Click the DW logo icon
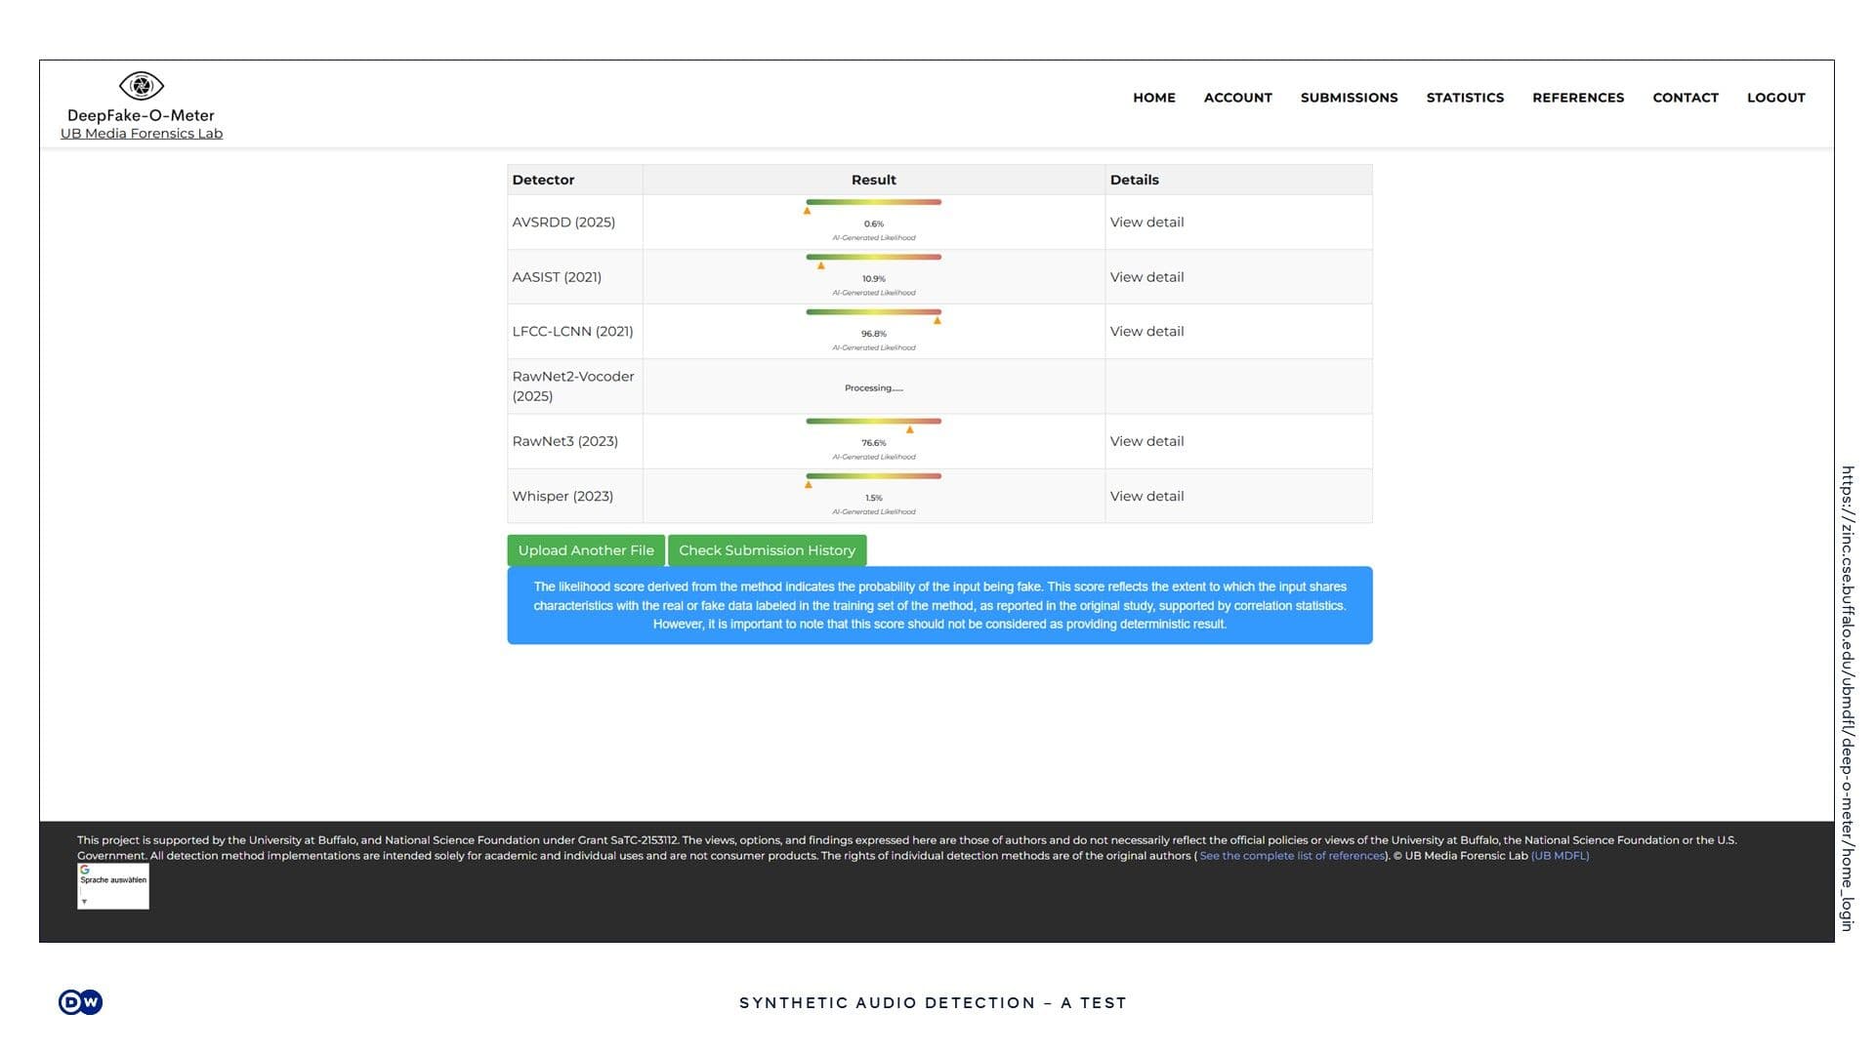This screenshot has height=1054, width=1875. click(x=80, y=1002)
